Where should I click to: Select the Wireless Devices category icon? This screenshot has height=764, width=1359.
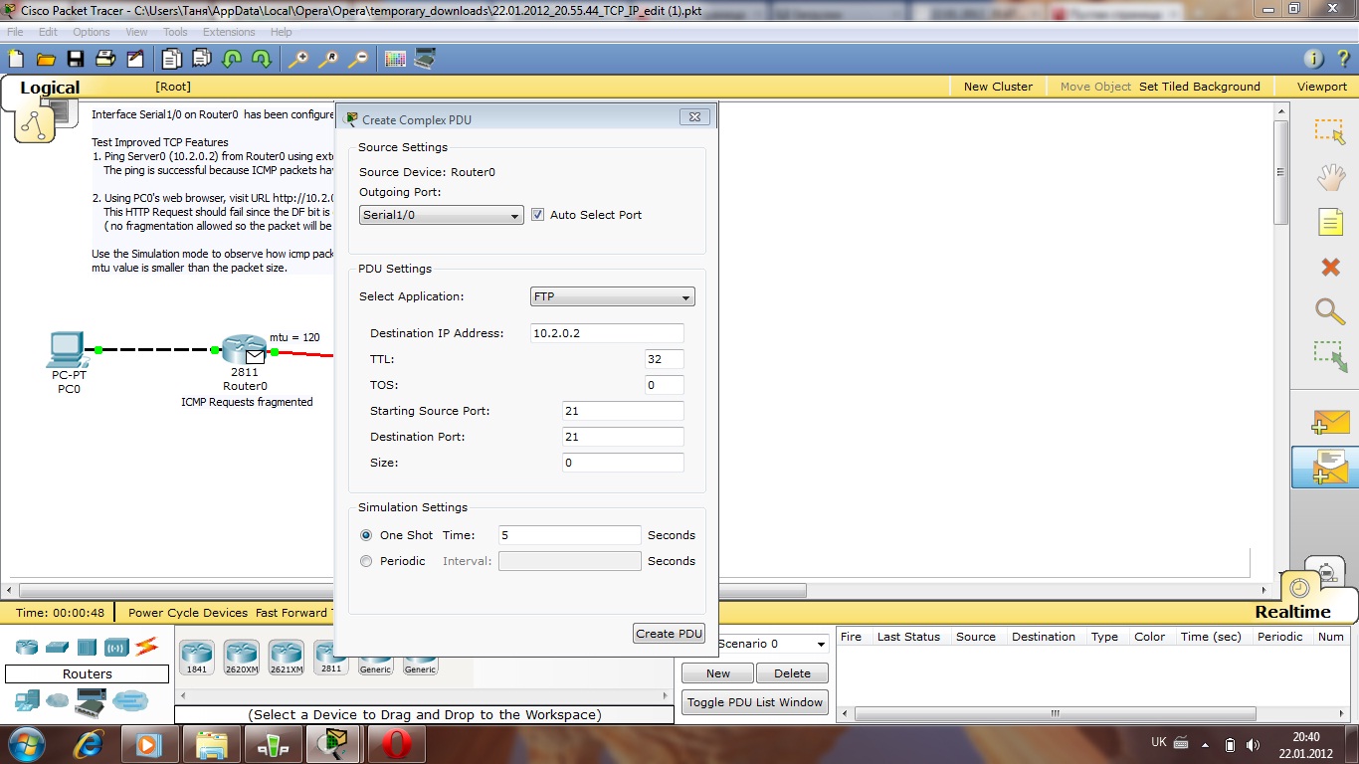pos(116,648)
